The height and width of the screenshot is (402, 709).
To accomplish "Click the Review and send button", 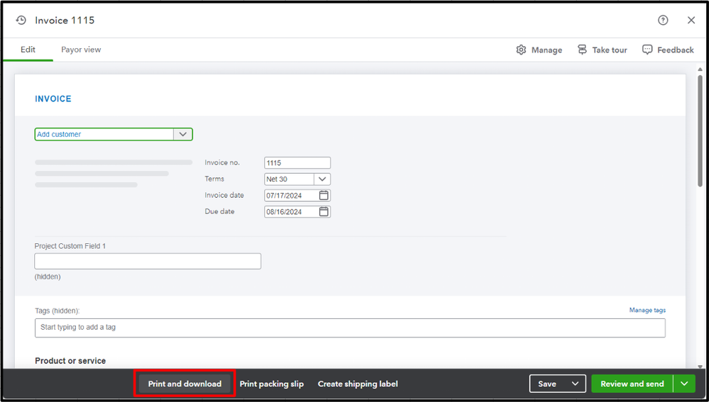I will pyautogui.click(x=632, y=384).
